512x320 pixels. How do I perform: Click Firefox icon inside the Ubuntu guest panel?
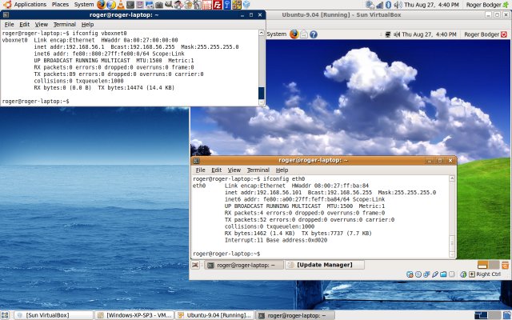pyautogui.click(x=294, y=34)
